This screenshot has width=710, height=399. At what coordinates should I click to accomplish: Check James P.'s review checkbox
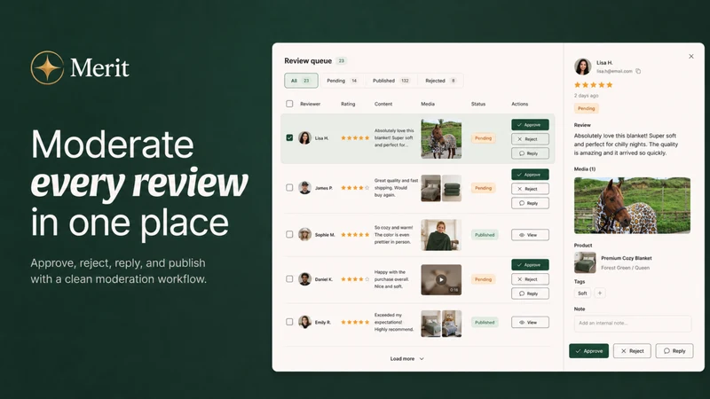289,187
